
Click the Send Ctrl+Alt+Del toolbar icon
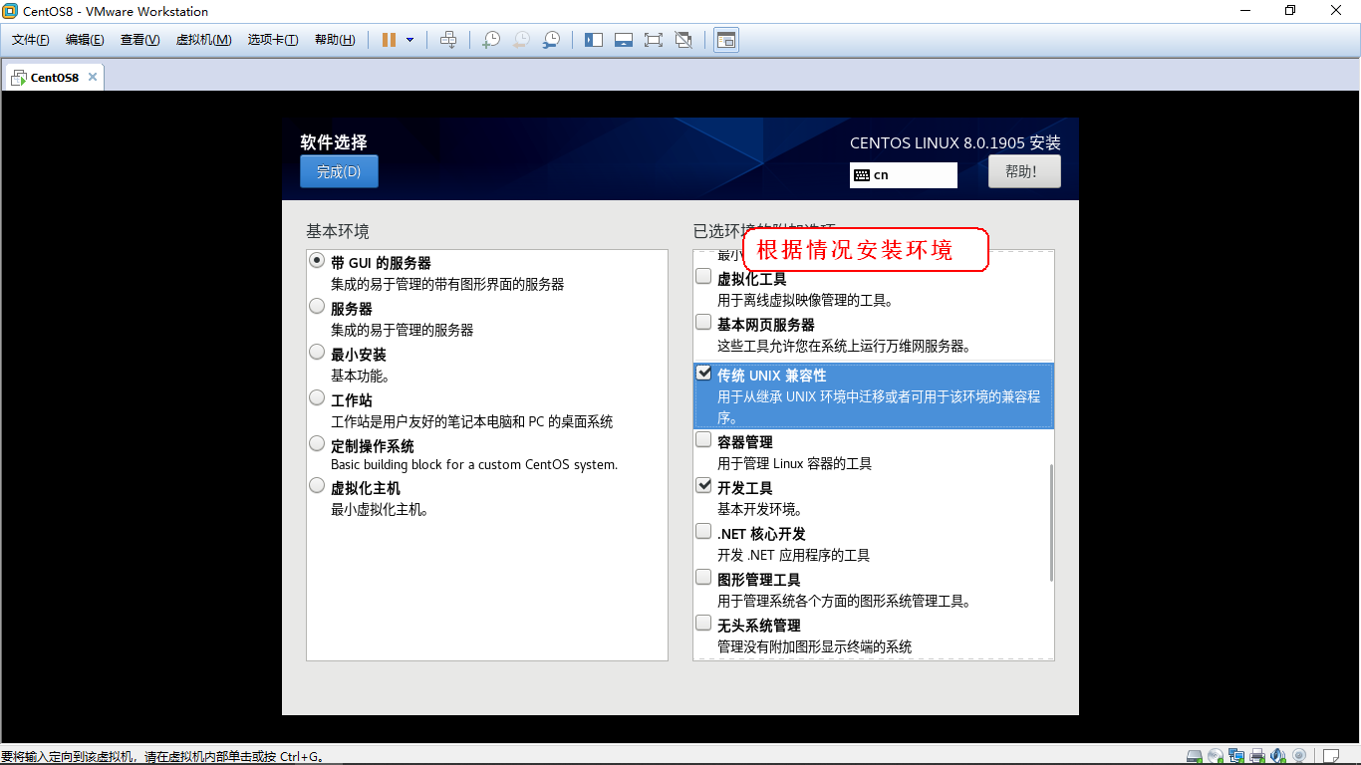pos(448,40)
